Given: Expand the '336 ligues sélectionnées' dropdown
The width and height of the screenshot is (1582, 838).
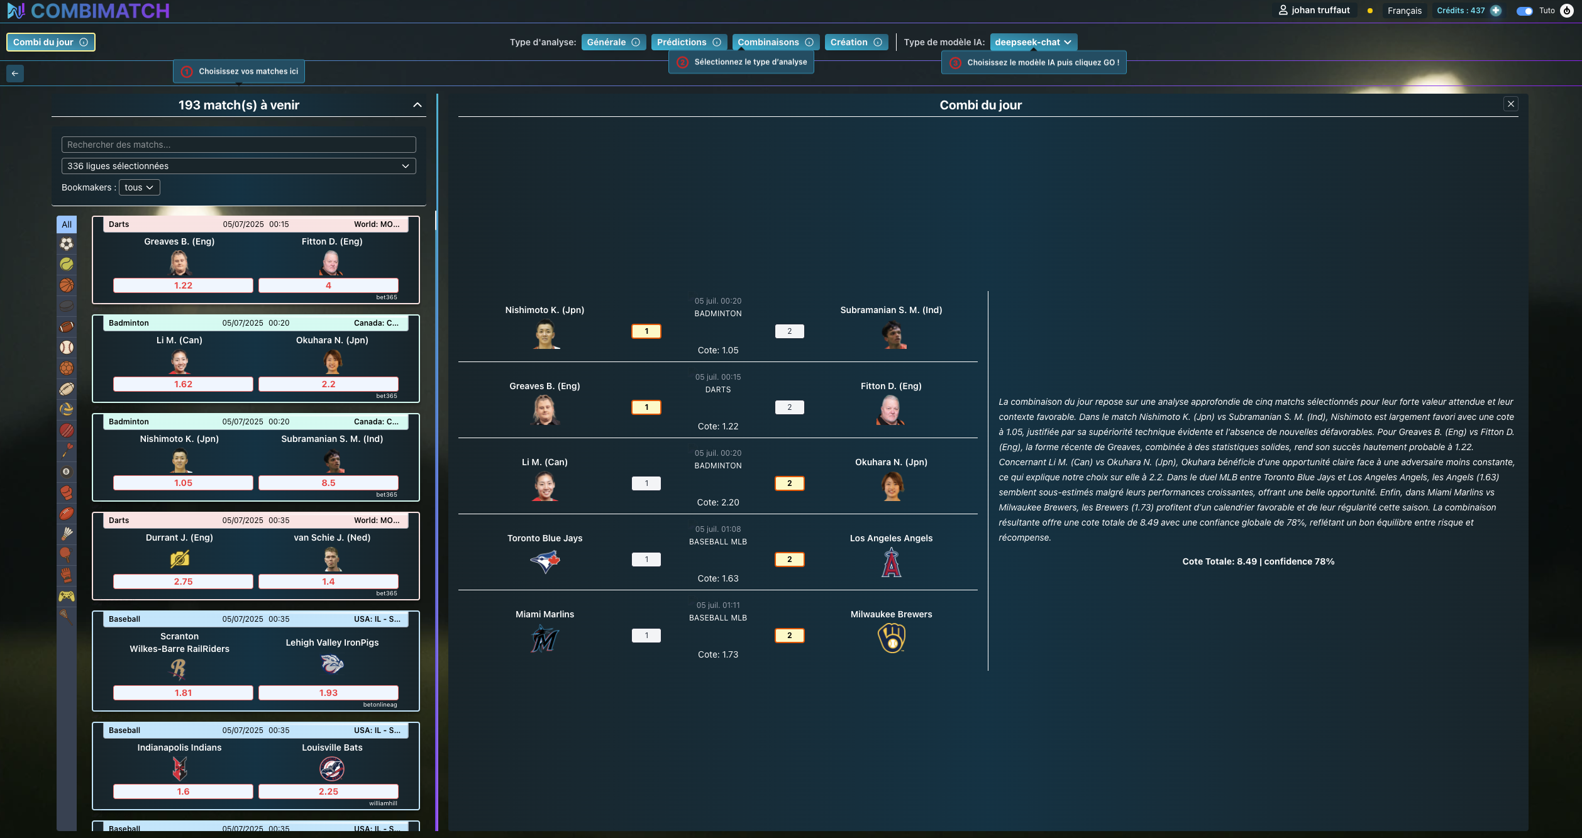Looking at the screenshot, I should (238, 165).
